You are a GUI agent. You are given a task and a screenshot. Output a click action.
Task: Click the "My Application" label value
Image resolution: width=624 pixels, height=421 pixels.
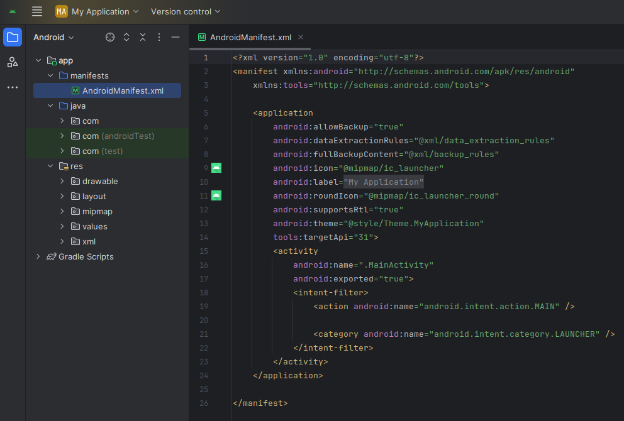point(384,182)
